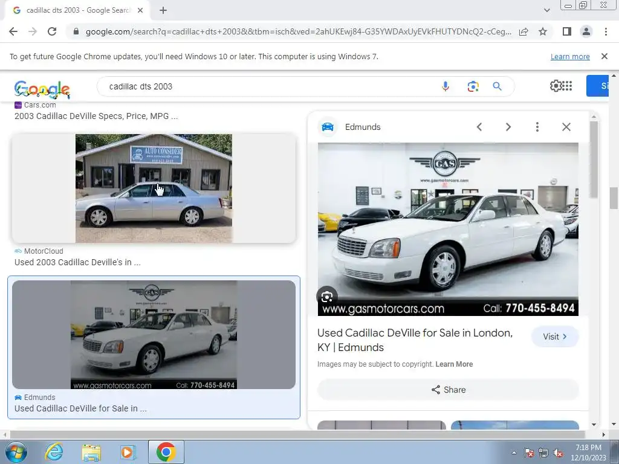
Task: Click the blue Sign in button
Action: (598, 86)
